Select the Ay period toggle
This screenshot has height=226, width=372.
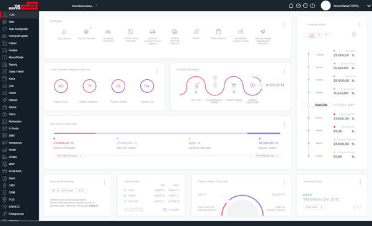pyautogui.click(x=319, y=35)
